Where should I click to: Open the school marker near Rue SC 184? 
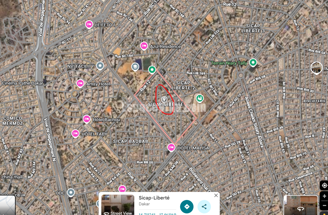click(x=135, y=66)
